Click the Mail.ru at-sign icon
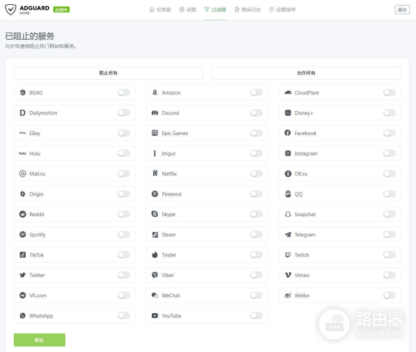The height and width of the screenshot is (352, 416). [23, 174]
